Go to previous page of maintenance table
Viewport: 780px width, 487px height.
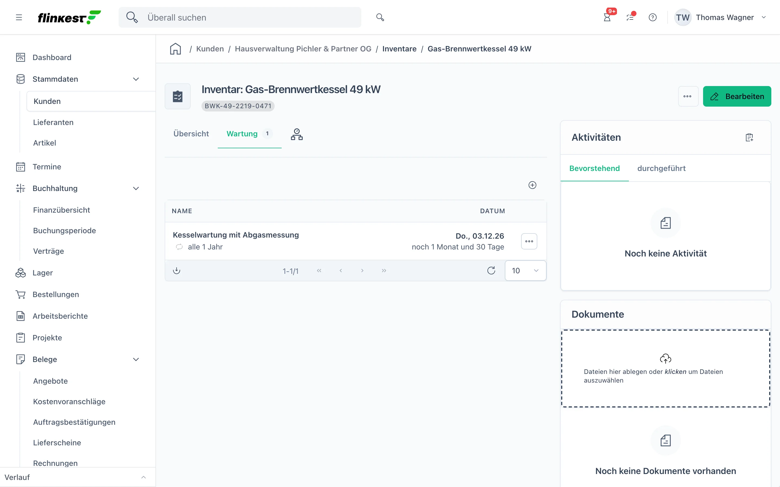pos(341,271)
